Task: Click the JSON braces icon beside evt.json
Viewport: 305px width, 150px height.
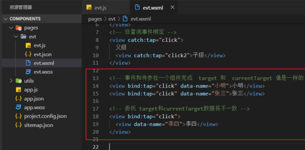Action: 28,54
